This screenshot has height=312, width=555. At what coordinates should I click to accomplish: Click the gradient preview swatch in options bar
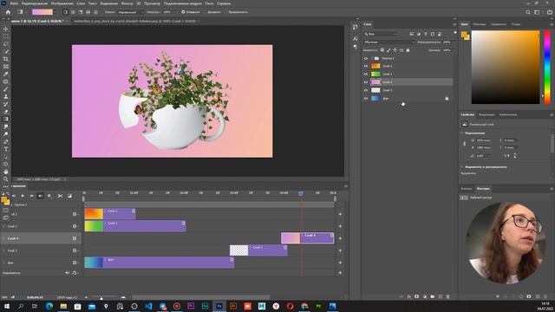coord(42,12)
